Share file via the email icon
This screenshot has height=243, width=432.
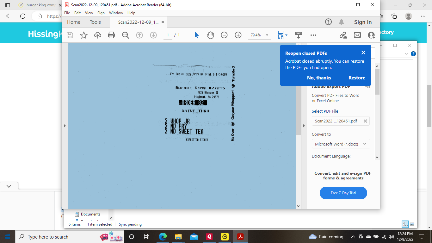point(357,35)
